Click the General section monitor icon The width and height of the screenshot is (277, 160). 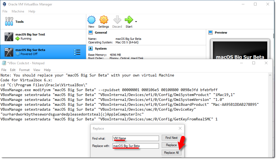coord(90,33)
